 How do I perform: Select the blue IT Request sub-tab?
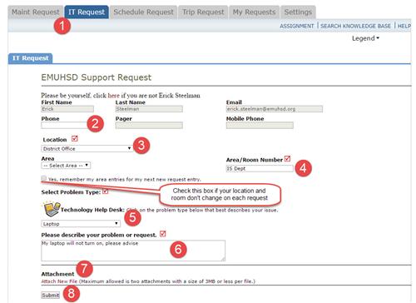(30, 58)
